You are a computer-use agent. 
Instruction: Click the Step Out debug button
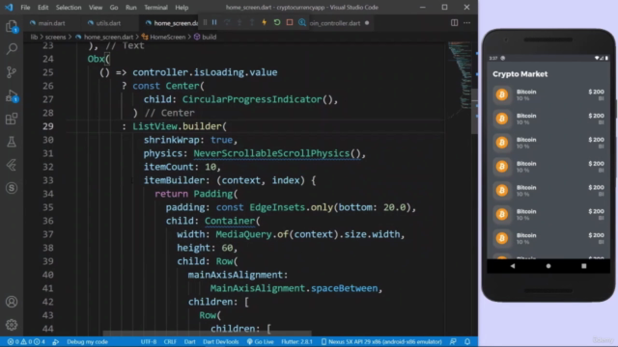click(252, 23)
